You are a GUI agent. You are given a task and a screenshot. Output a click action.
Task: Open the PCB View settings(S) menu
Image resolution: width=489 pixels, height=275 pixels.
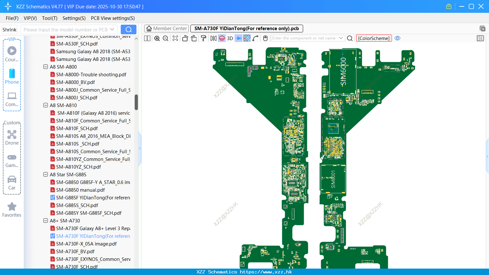pyautogui.click(x=113, y=18)
